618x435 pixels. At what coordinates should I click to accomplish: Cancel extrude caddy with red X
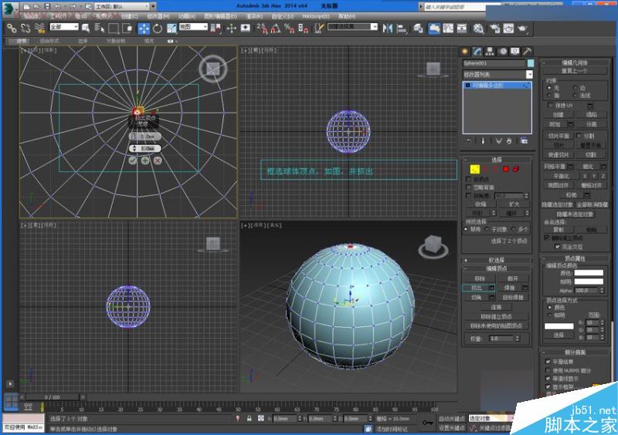tap(158, 160)
